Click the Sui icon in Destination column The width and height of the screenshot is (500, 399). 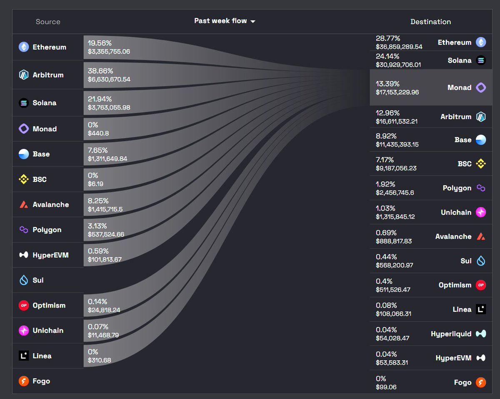pos(481,261)
